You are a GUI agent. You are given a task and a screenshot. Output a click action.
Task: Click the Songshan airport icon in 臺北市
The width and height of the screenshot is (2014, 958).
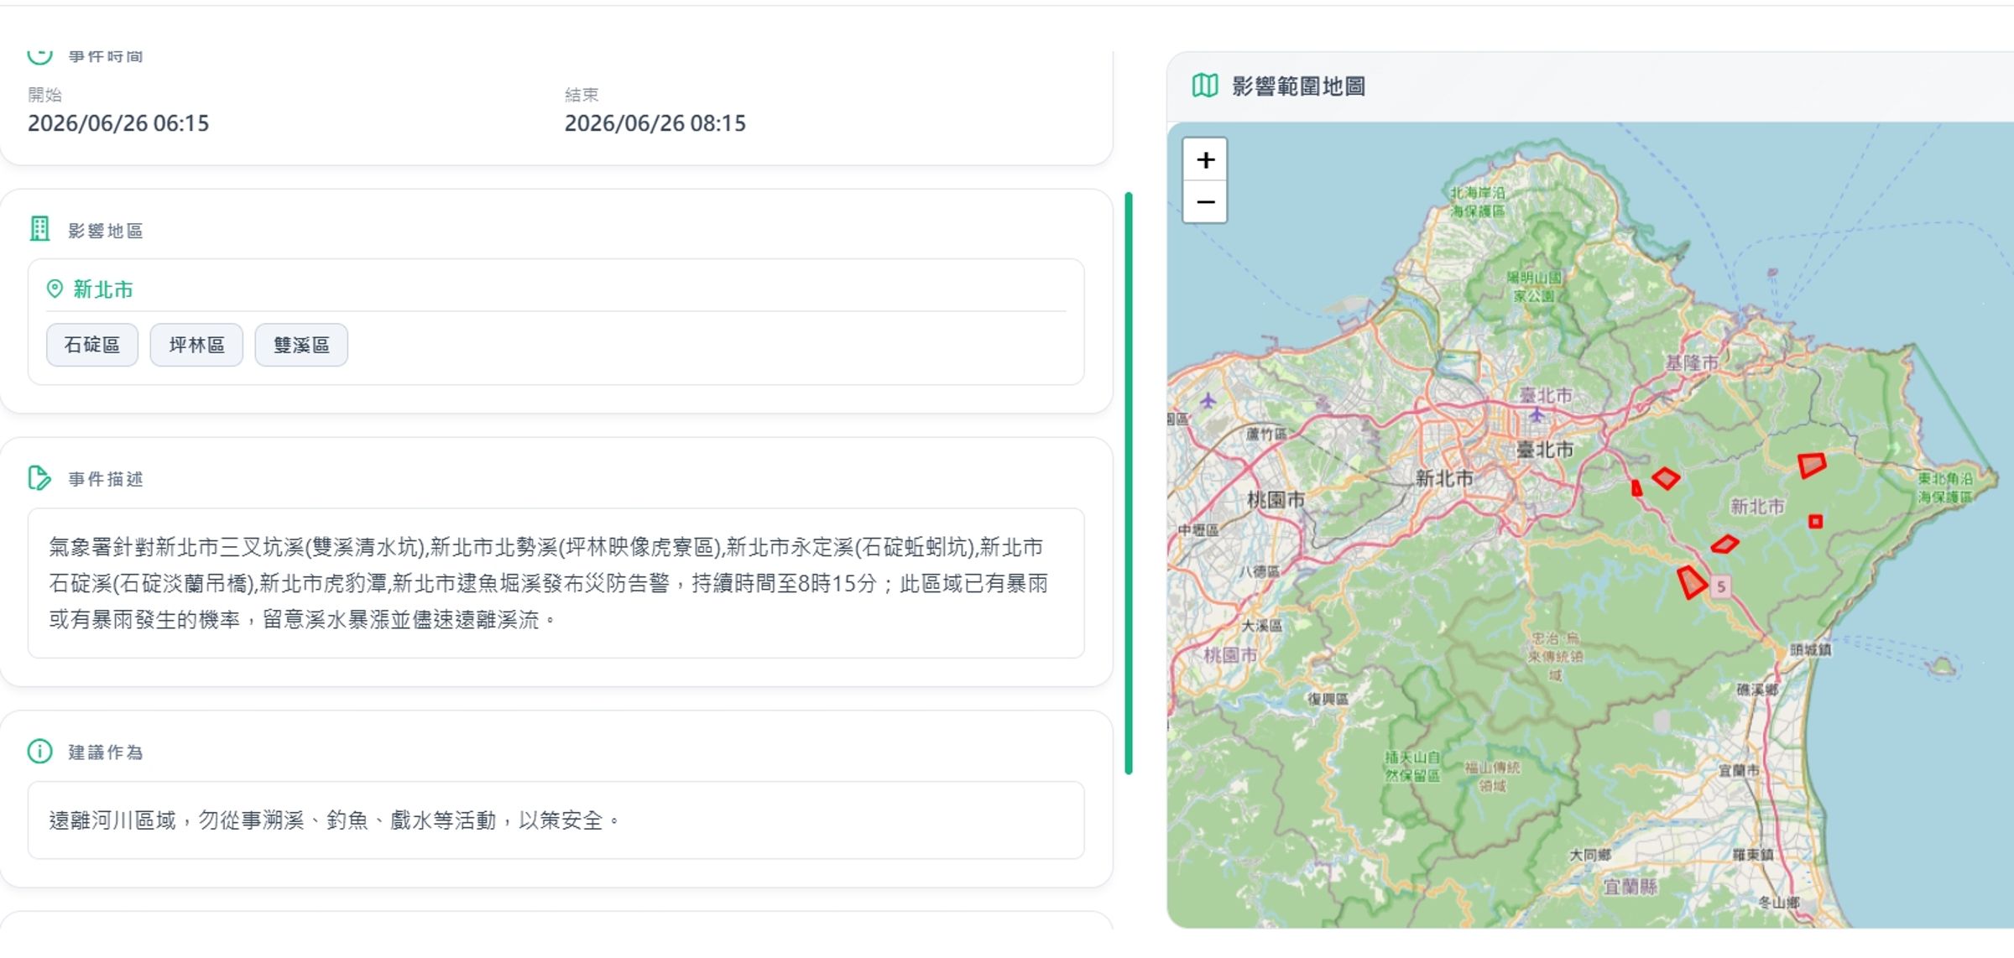(1537, 414)
